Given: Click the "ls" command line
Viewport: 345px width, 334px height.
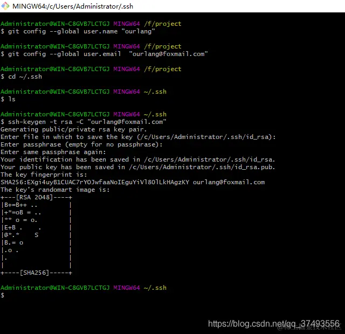Looking at the screenshot, I should click(8, 99).
